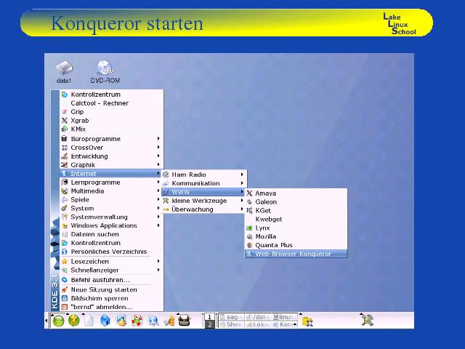Choose Dateien suchen
Image resolution: width=465 pixels, height=349 pixels.
point(111,234)
